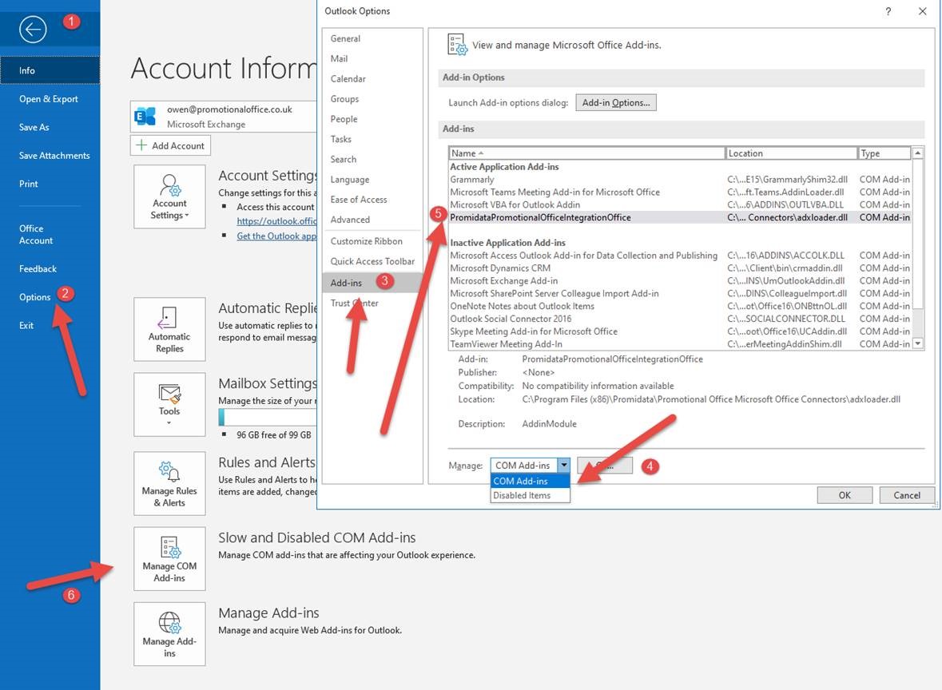Choose Save Attachments in the sidebar
Image resolution: width=942 pixels, height=690 pixels.
coord(50,156)
